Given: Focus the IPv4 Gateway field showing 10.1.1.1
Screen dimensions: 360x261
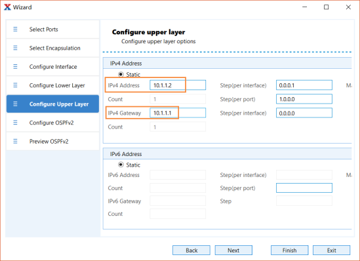Looking at the screenshot, I should (x=178, y=113).
